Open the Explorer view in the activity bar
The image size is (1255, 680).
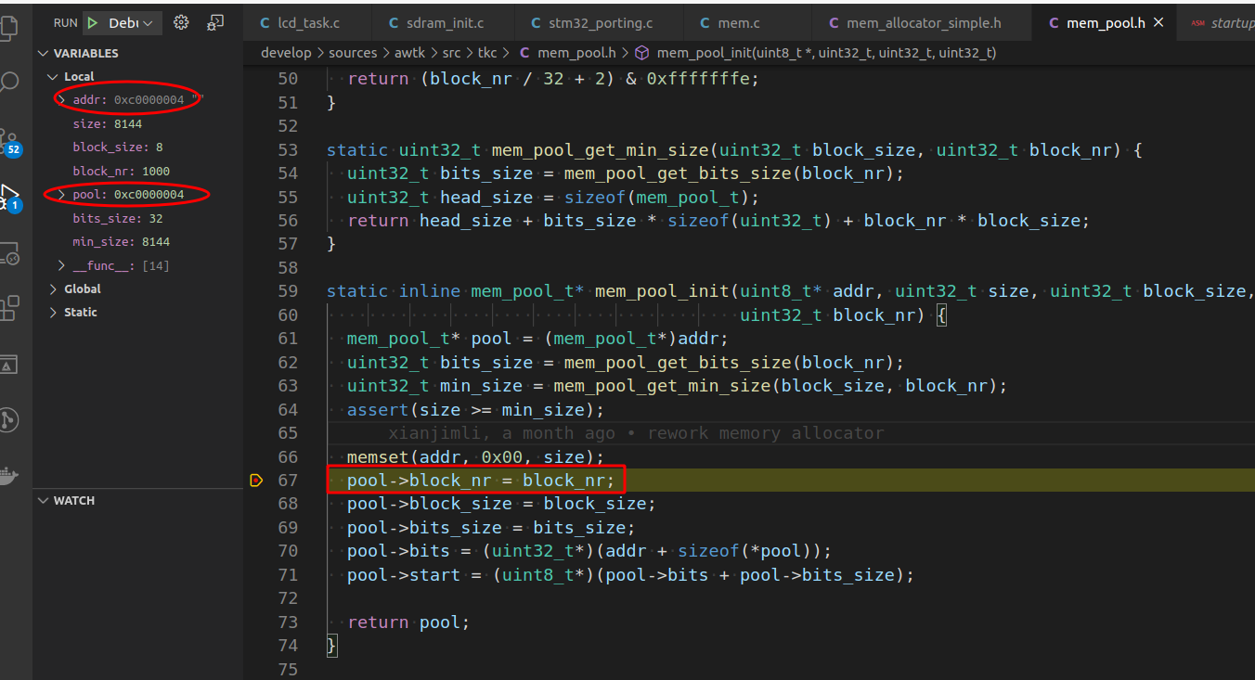[x=9, y=27]
